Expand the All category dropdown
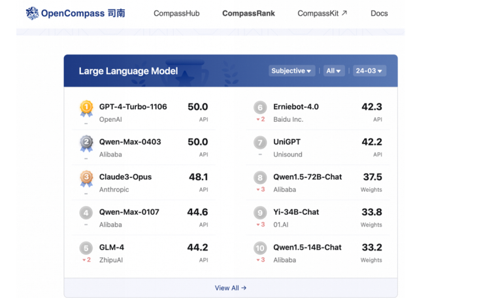 tap(334, 71)
